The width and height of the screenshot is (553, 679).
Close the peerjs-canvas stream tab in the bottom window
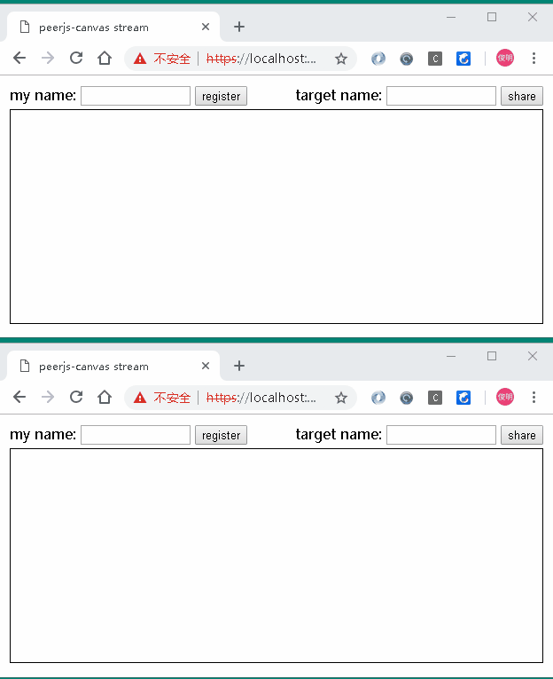[x=206, y=366]
